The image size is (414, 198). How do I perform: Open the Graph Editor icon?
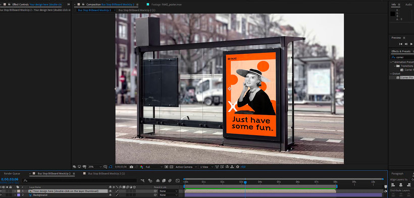[178, 180]
